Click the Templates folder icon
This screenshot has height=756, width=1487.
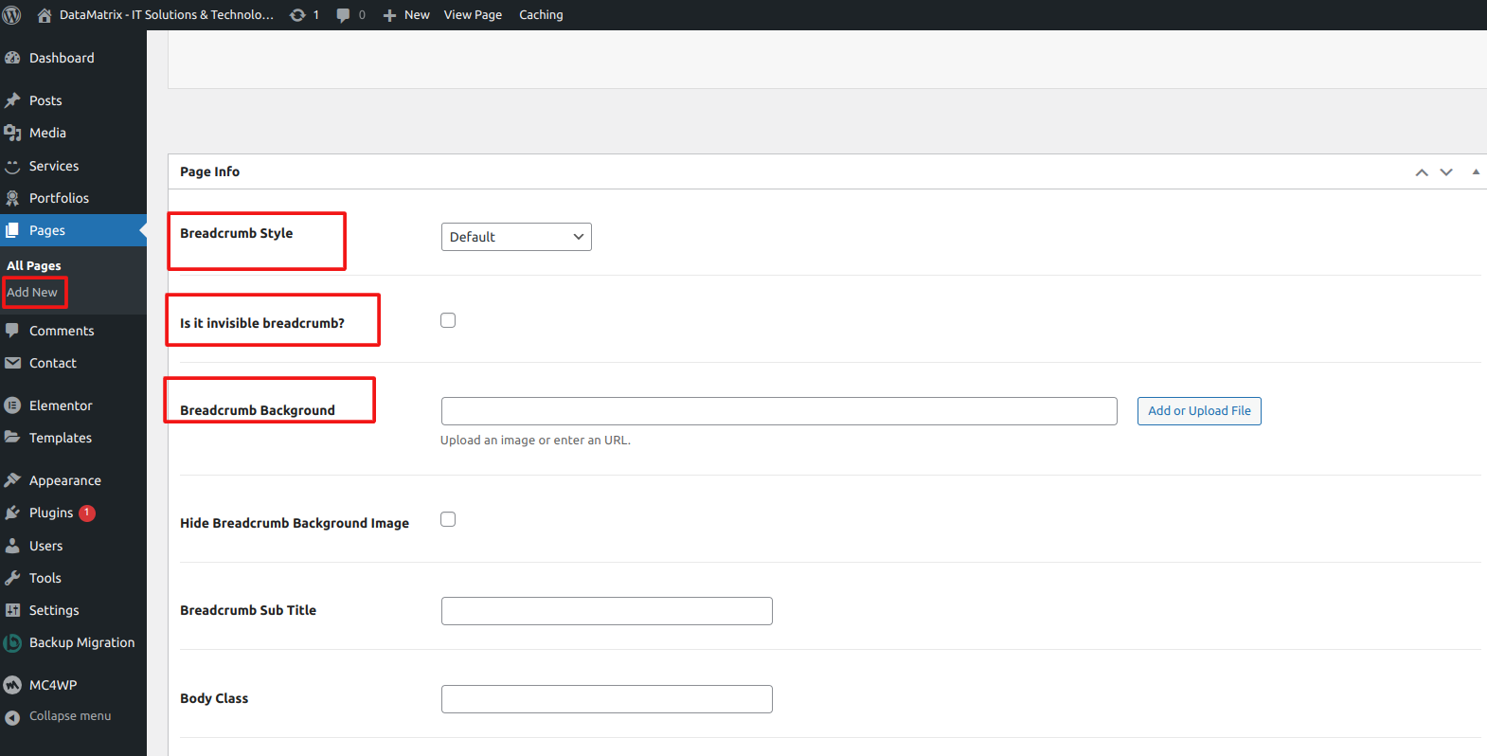pos(12,438)
